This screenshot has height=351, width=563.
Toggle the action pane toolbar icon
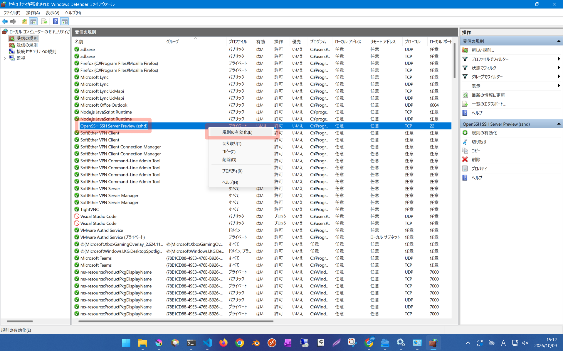tap(64, 21)
